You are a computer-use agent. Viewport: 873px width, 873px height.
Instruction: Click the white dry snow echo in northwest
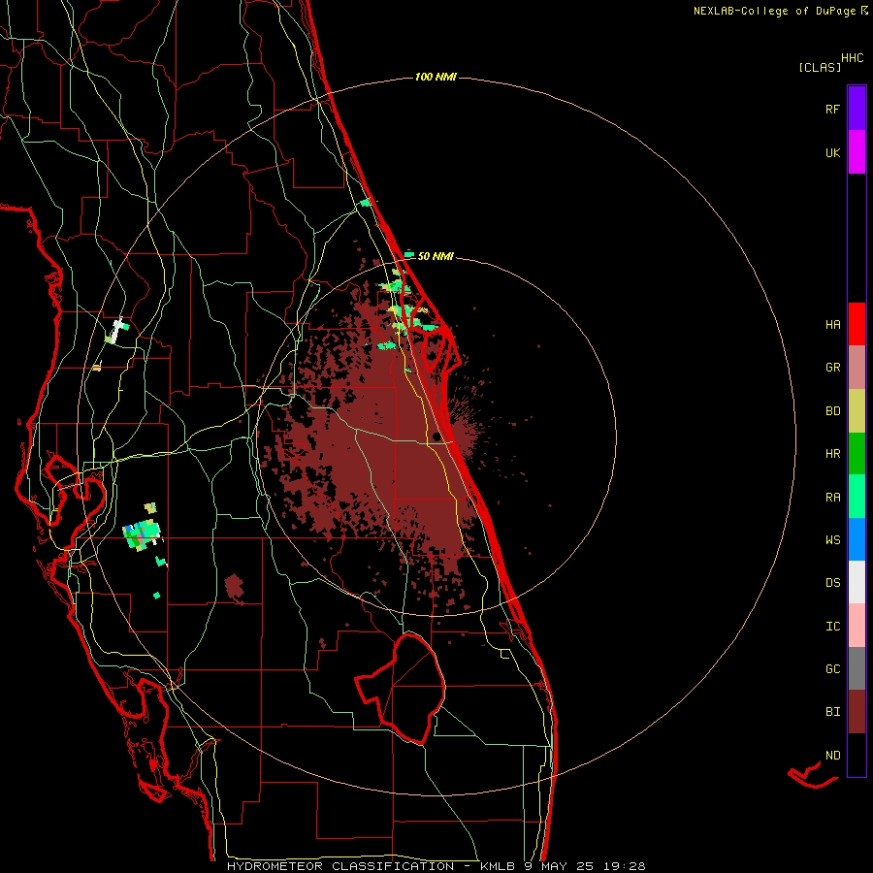tap(117, 331)
